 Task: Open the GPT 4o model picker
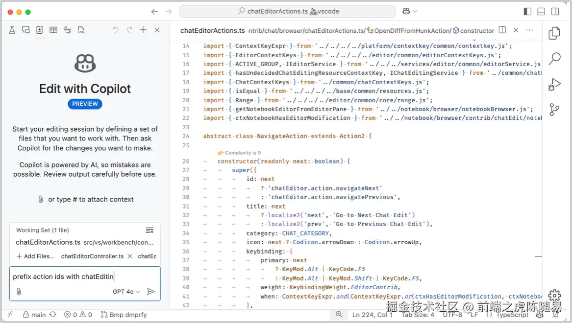126,292
